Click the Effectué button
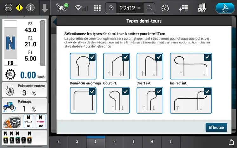Viewport: 237px width, 148px height. point(216,127)
